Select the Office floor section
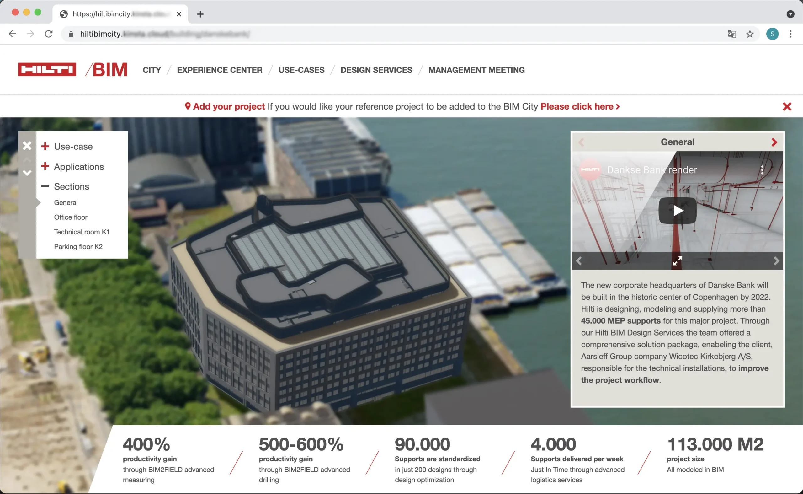Image resolution: width=803 pixels, height=494 pixels. pyautogui.click(x=71, y=217)
